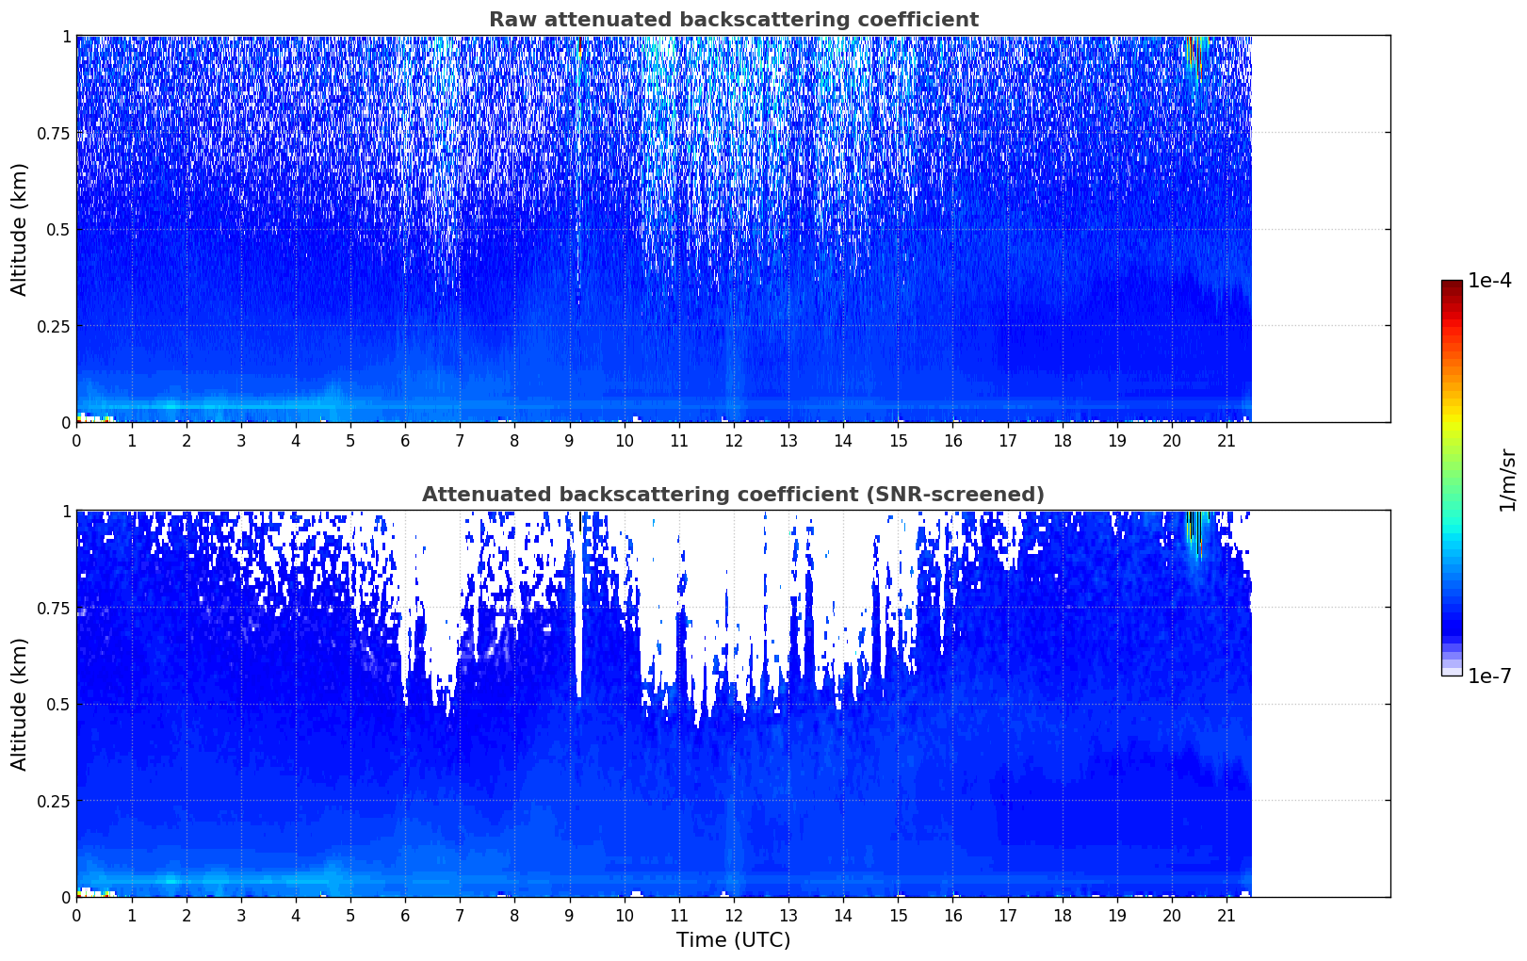Click the "Attenuated backscattering coefficient (SNR-screened)" title
Screen dimensions: 1527x961
(733, 495)
